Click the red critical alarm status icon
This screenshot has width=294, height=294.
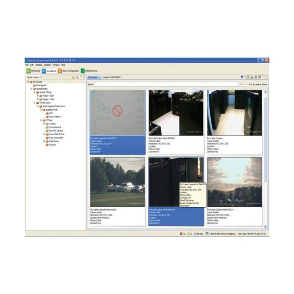[x=182, y=234]
